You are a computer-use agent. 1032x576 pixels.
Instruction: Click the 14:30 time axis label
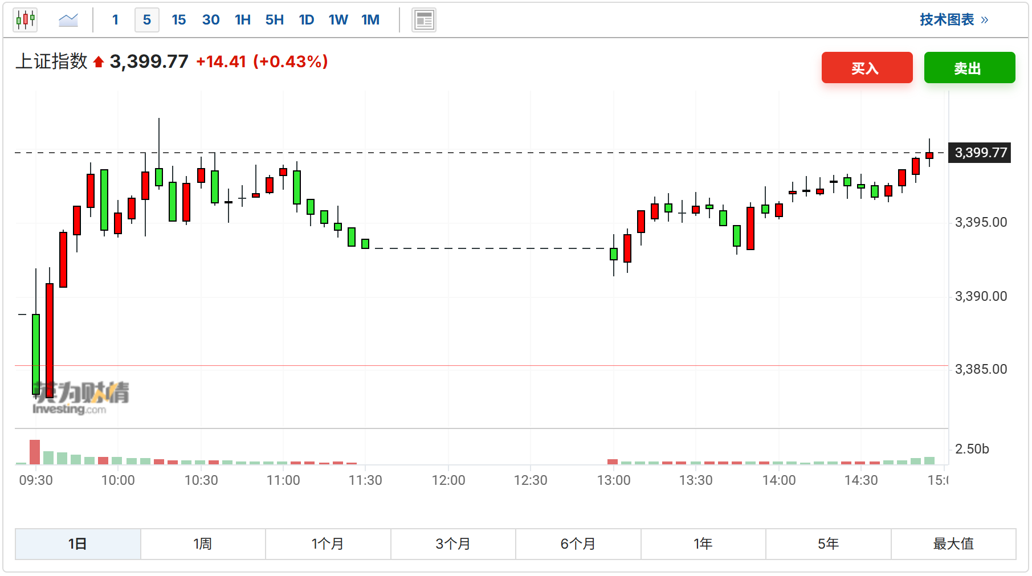coord(861,480)
